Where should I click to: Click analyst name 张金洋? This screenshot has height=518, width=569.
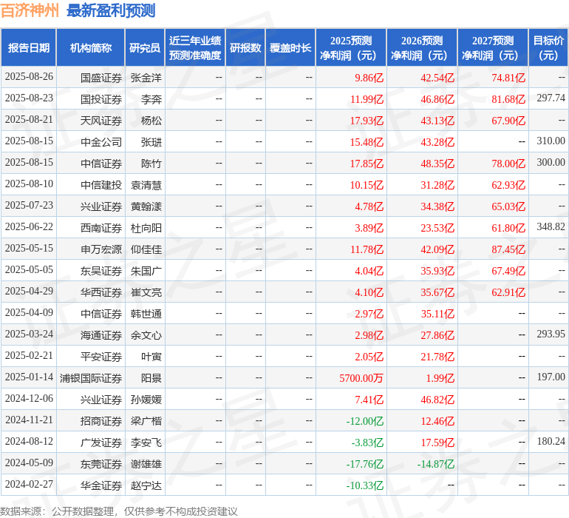point(146,78)
